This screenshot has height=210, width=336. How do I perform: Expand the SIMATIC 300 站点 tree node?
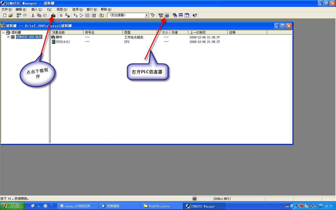tap(8, 37)
